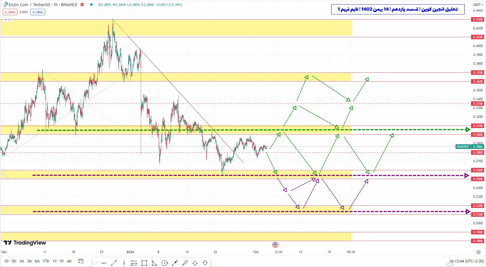This screenshot has width=486, height=267.
Task: Click the red flag symbol marker
Action: (x=82, y=5)
